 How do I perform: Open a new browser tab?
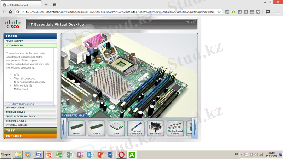point(46,5)
